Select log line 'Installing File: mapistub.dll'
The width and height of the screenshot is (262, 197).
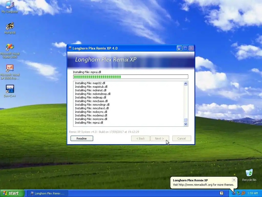tap(91, 87)
